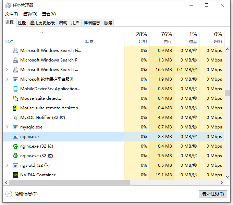
Task: Switch to the 应用历史记录 tab
Action: pyautogui.click(x=42, y=23)
